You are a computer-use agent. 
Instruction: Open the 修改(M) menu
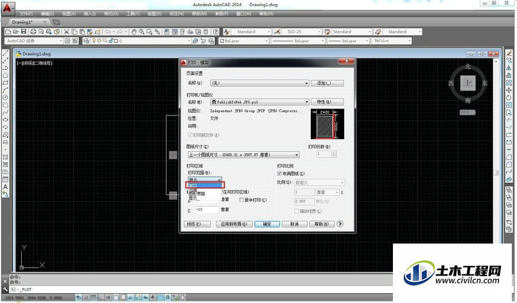click(200, 14)
